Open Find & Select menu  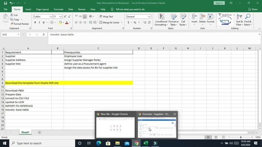tap(248, 20)
